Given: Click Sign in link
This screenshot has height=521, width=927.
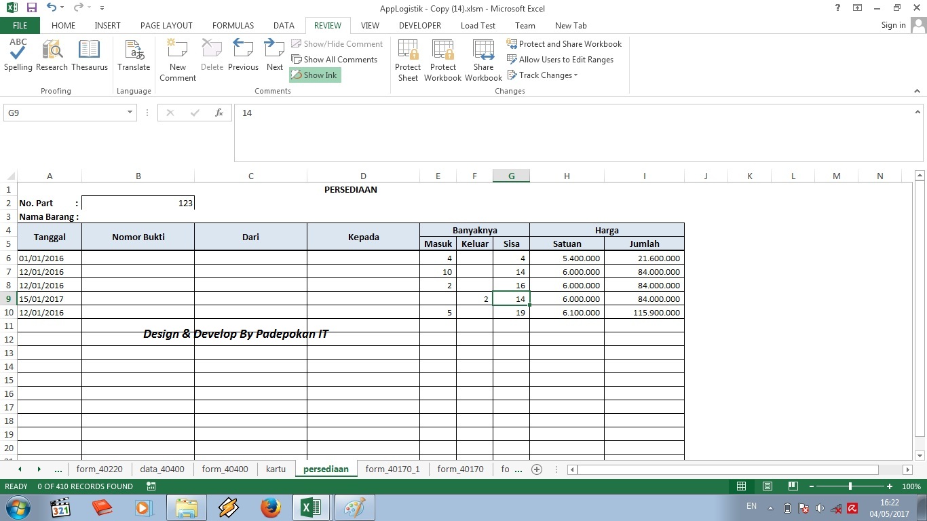Looking at the screenshot, I should (893, 25).
